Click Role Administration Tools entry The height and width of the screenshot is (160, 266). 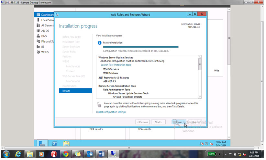point(116,90)
